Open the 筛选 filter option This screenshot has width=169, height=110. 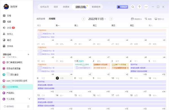click(x=148, y=19)
